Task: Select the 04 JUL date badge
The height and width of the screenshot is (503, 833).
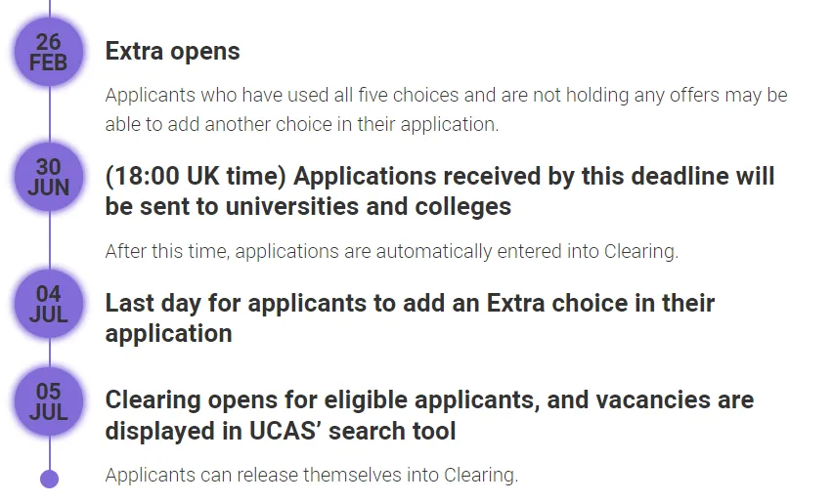Action: [x=48, y=304]
